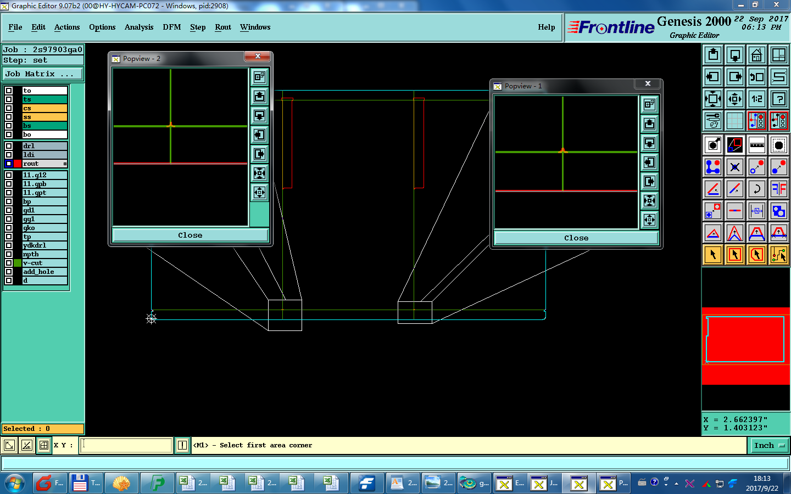Open the wrench configuration tools icon
Viewport: 791px width, 494px height.
tap(713, 121)
